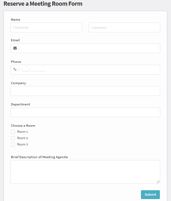171x201 pixels.
Task: Click the 'Reserve a Meeting Room Form' heading
Action: (43, 4)
